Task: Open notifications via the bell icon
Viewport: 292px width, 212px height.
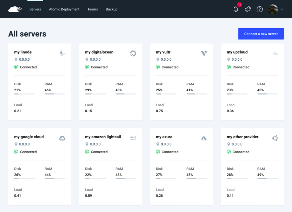Action: coord(235,9)
